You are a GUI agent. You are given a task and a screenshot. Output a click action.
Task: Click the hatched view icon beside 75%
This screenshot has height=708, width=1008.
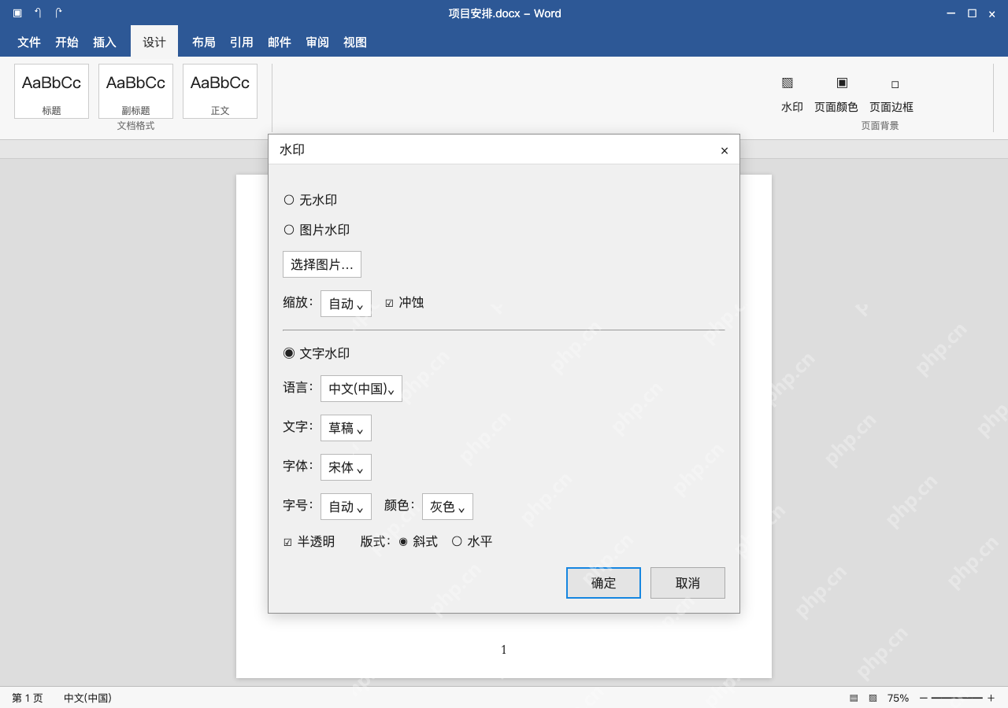(873, 698)
